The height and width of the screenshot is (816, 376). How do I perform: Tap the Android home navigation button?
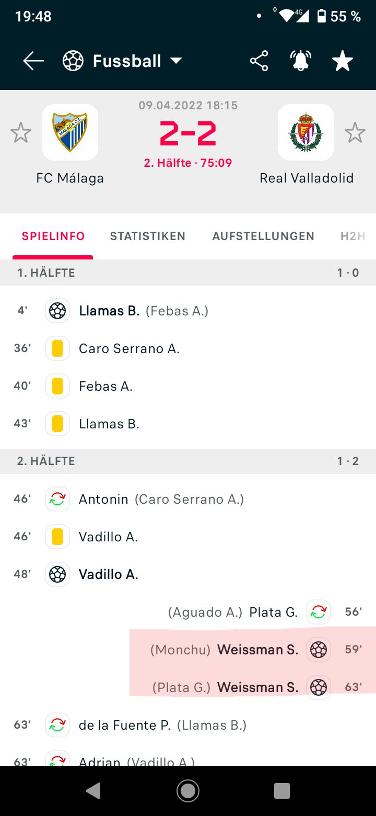(x=188, y=791)
